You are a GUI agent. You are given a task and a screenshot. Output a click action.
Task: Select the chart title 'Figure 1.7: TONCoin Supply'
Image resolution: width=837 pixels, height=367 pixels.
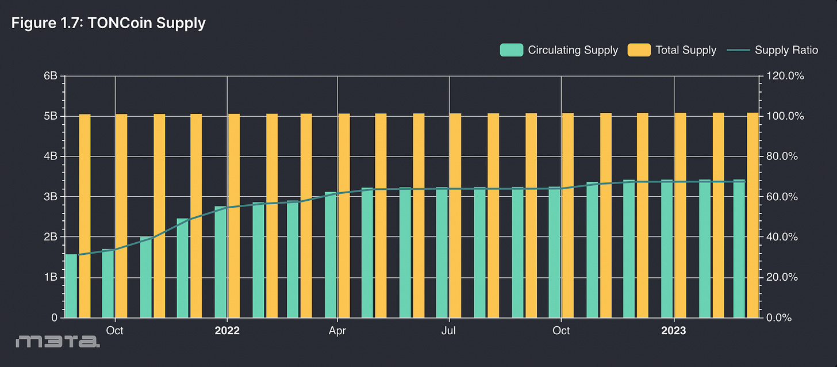(108, 24)
